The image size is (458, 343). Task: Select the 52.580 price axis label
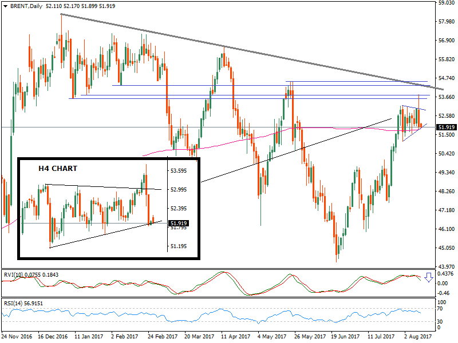click(x=447, y=116)
